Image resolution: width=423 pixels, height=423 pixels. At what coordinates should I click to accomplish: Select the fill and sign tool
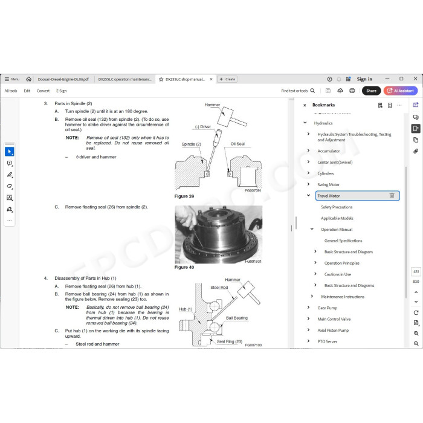click(x=10, y=209)
